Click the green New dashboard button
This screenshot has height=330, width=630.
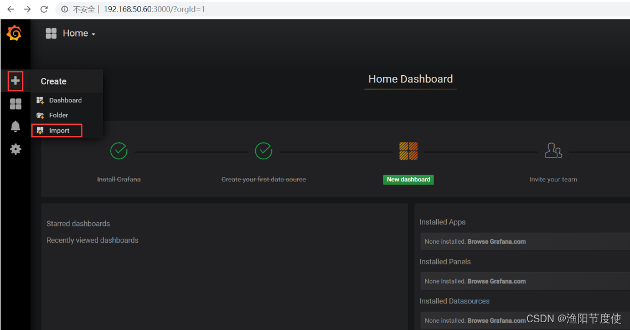coord(408,180)
